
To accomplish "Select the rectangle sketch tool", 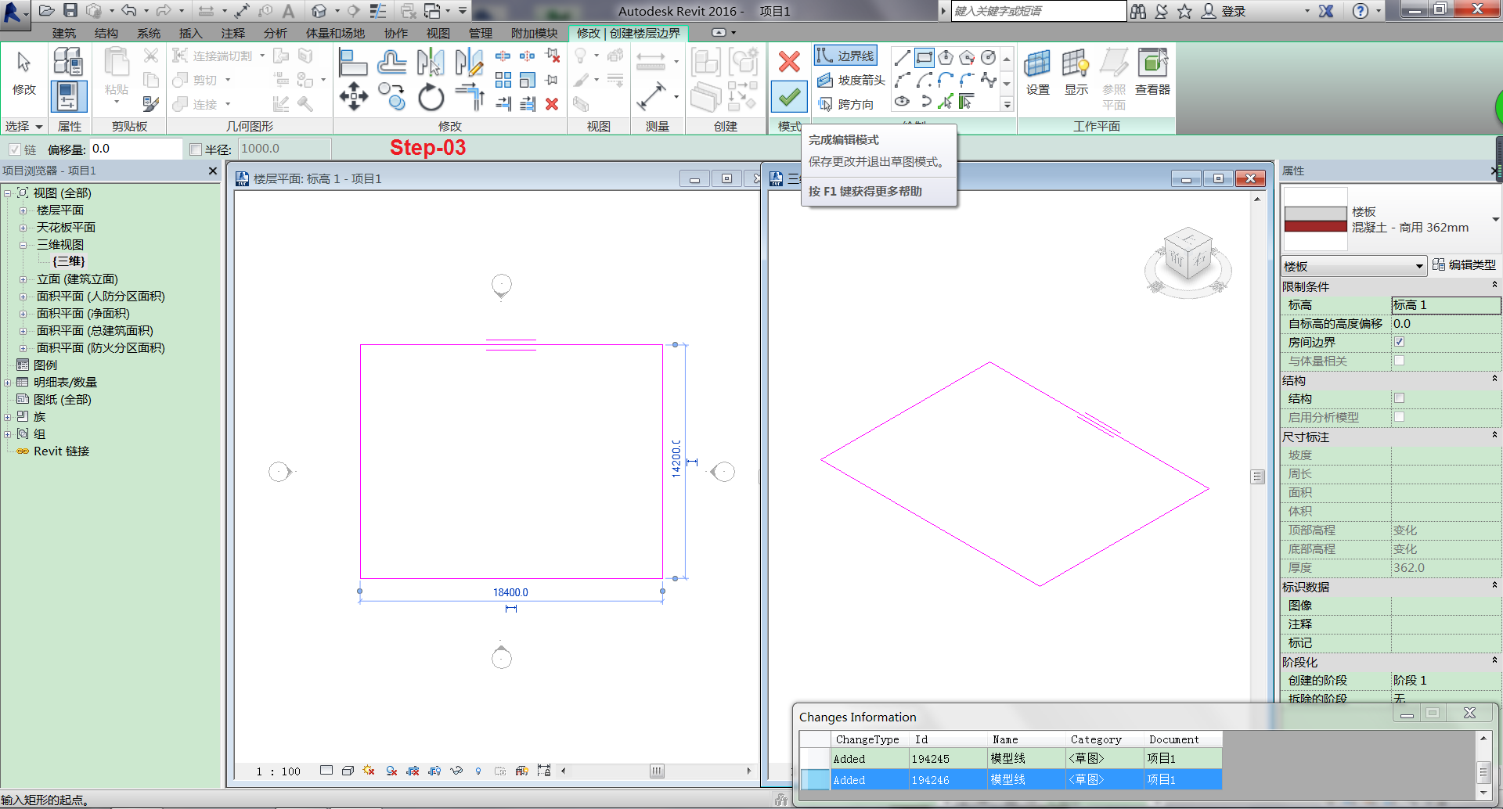I will pyautogui.click(x=924, y=57).
